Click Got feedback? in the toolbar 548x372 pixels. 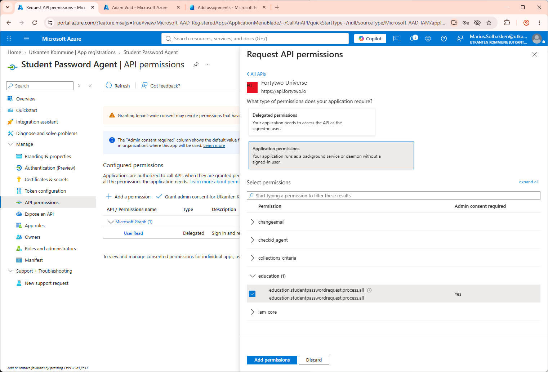pos(161,86)
